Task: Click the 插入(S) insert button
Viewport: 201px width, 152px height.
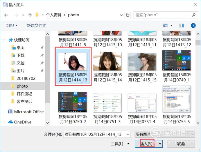Action: (x=146, y=144)
